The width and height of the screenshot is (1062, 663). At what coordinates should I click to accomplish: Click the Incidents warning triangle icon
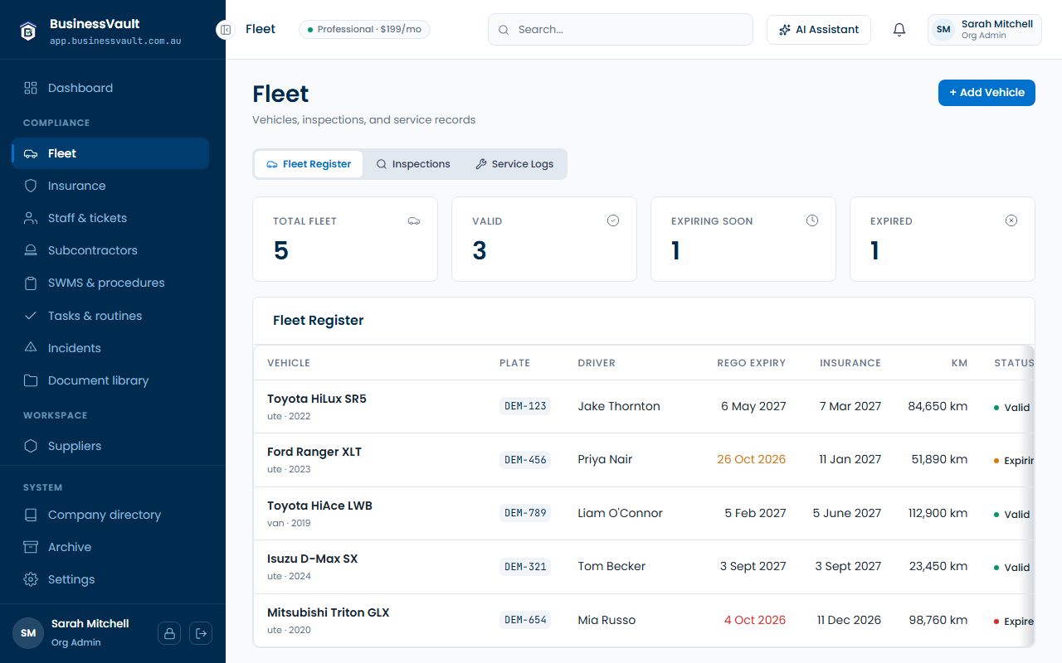click(31, 348)
